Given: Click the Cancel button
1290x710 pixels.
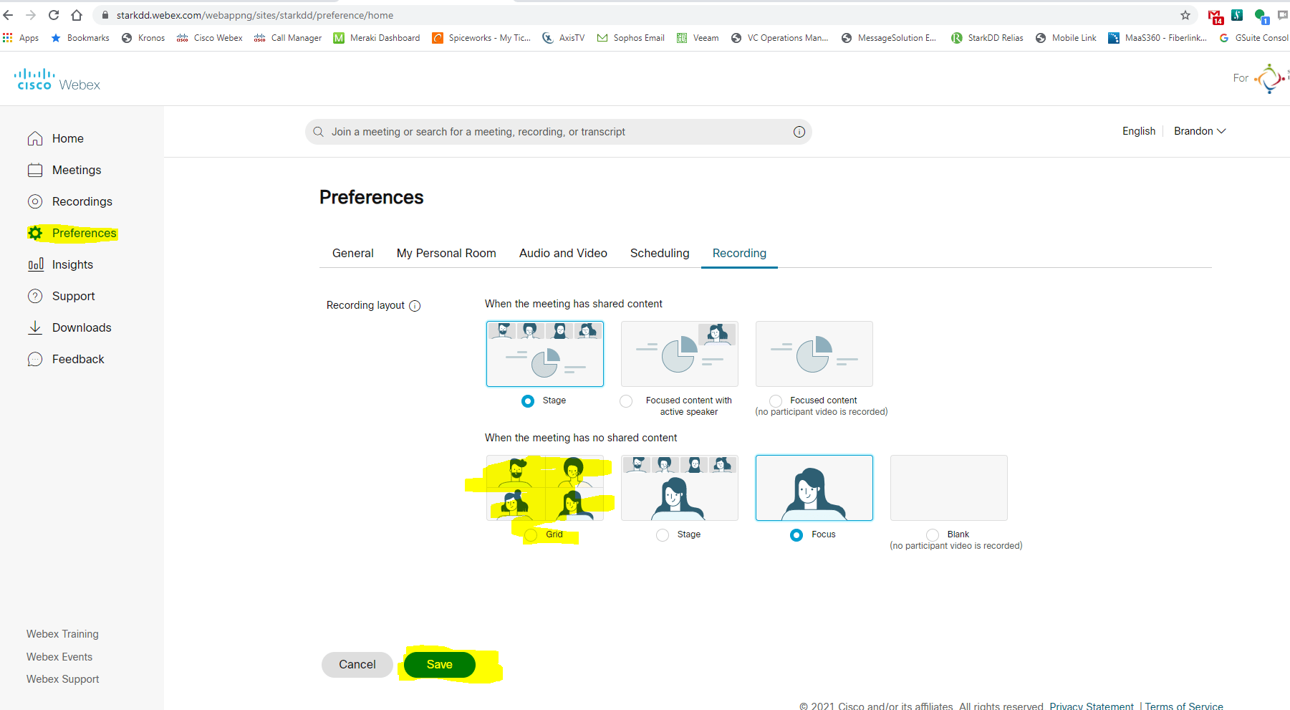Looking at the screenshot, I should point(357,665).
